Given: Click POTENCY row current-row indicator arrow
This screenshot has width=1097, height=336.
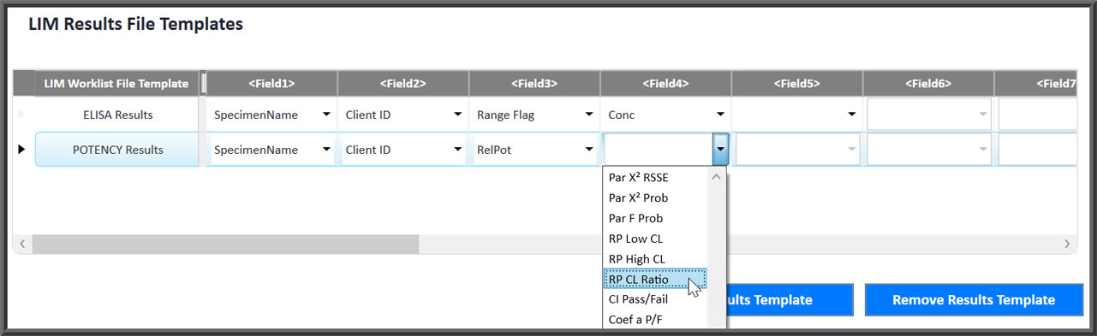Looking at the screenshot, I should [x=22, y=150].
